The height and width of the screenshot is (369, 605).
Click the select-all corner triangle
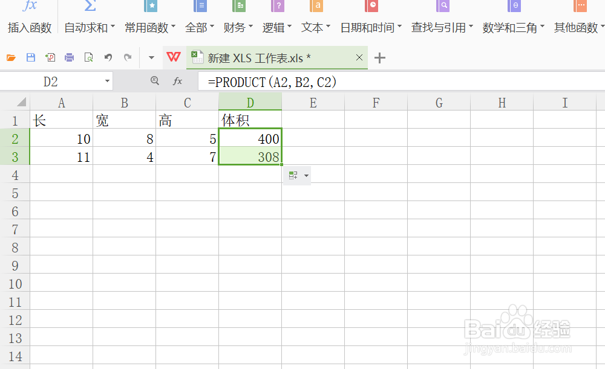tap(22, 102)
